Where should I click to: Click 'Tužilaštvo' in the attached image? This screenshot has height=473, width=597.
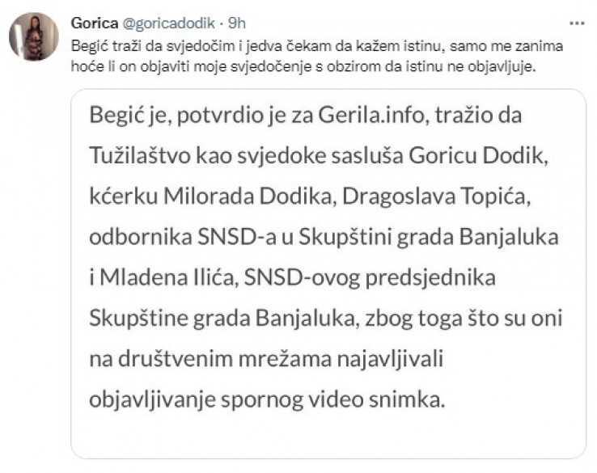140,155
